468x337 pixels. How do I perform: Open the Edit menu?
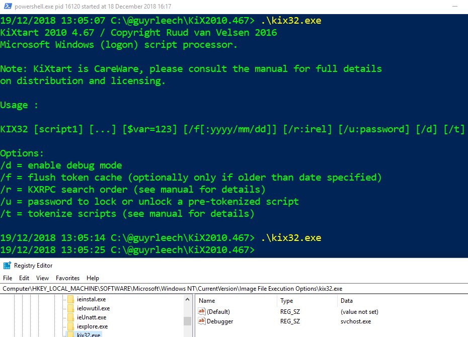tap(24, 278)
